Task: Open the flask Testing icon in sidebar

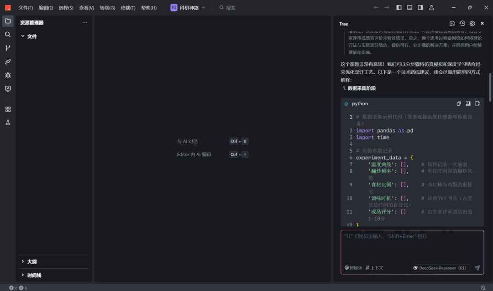Action: tap(8, 123)
